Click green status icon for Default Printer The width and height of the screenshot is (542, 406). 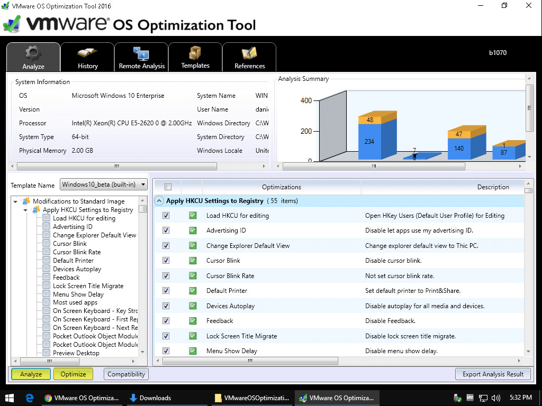(x=193, y=290)
